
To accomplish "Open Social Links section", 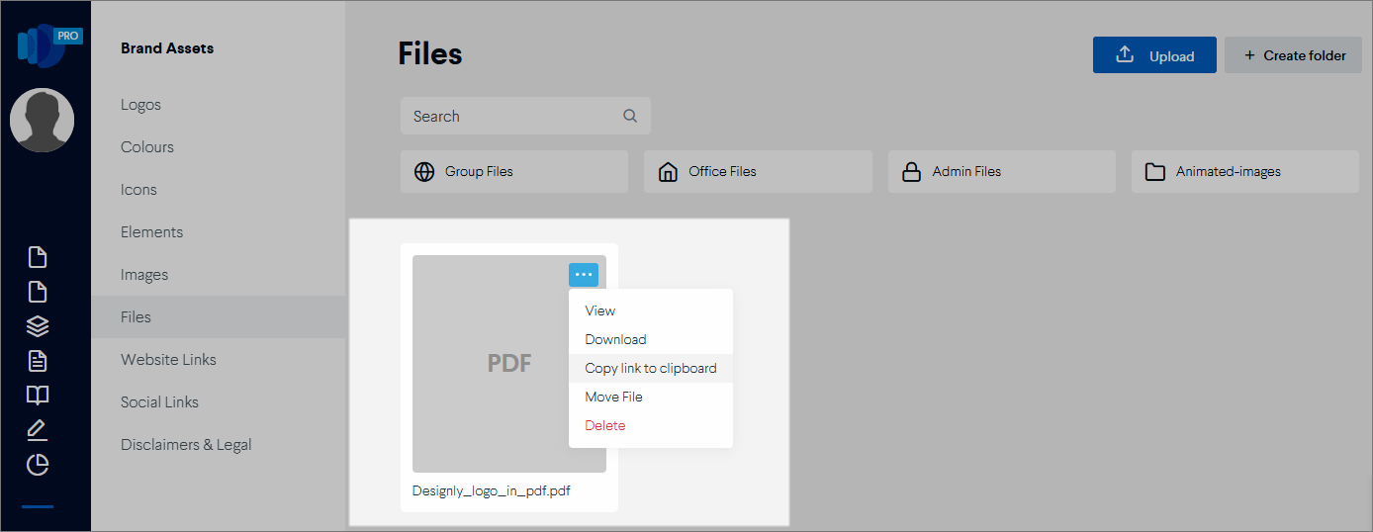I will coord(159,402).
